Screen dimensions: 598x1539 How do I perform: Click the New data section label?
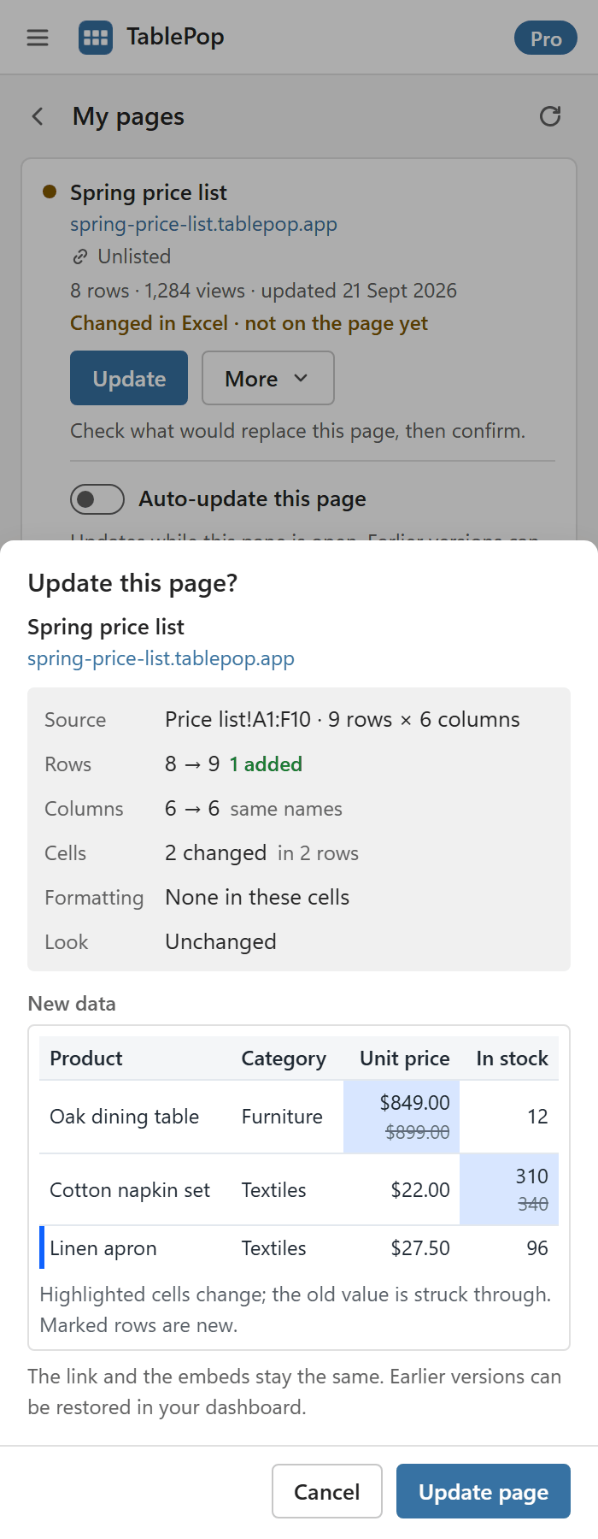pyautogui.click(x=72, y=1004)
